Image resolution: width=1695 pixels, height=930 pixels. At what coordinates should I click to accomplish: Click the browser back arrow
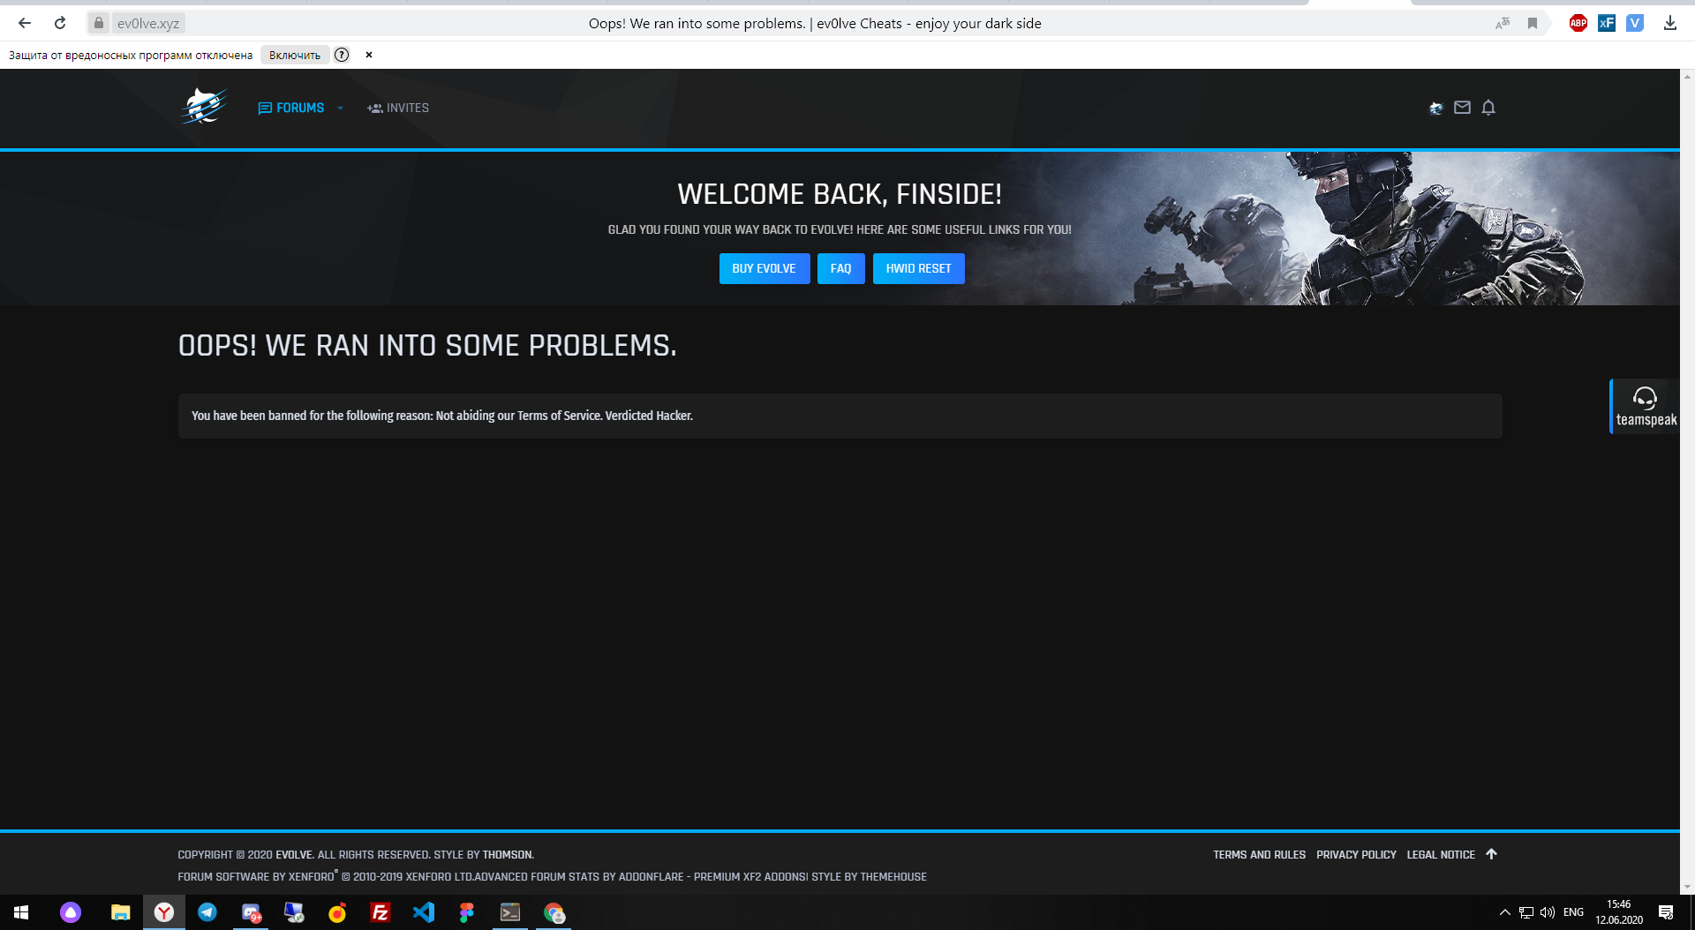(25, 23)
